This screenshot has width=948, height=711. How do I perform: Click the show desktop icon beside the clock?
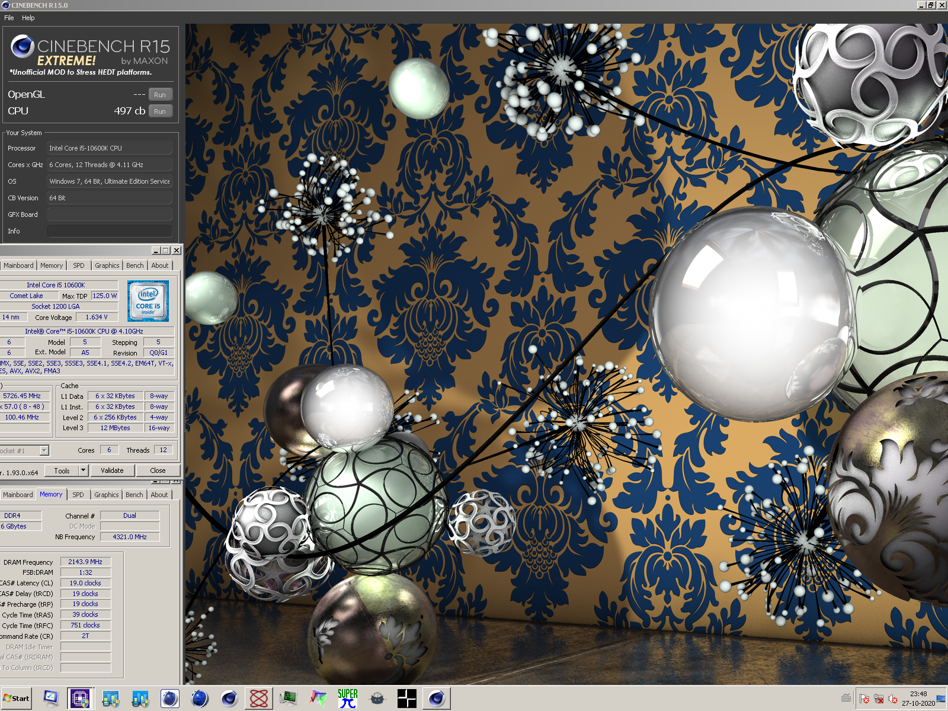click(x=941, y=699)
